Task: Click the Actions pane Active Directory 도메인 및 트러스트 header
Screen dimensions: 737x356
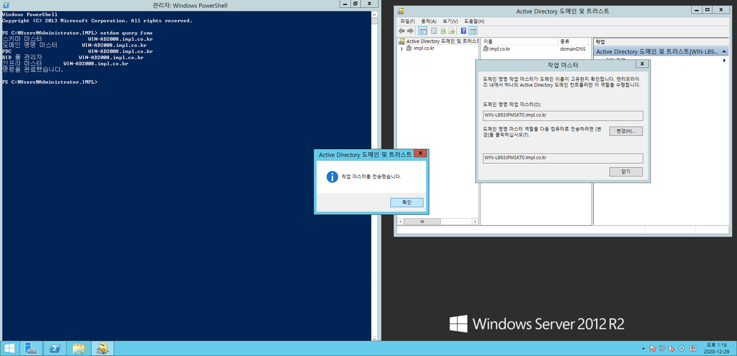Action: (x=661, y=51)
